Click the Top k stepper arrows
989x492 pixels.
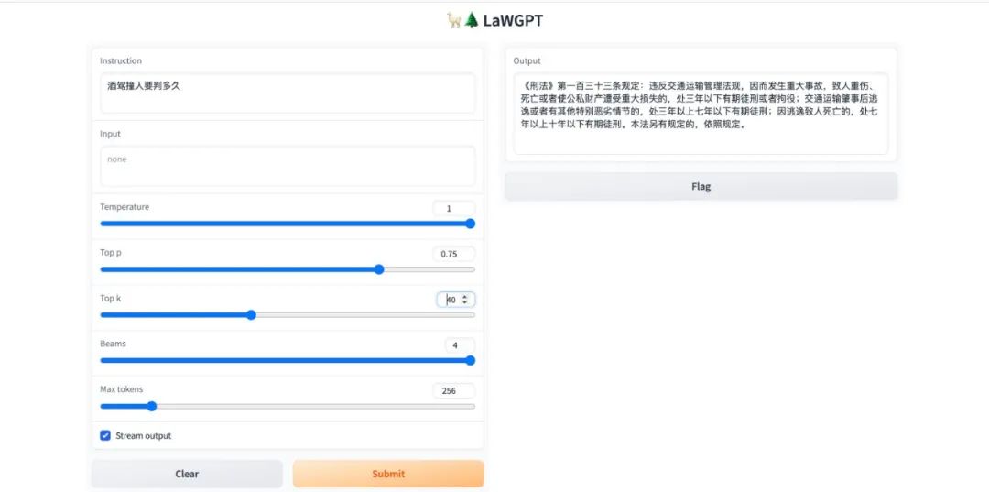click(x=465, y=300)
